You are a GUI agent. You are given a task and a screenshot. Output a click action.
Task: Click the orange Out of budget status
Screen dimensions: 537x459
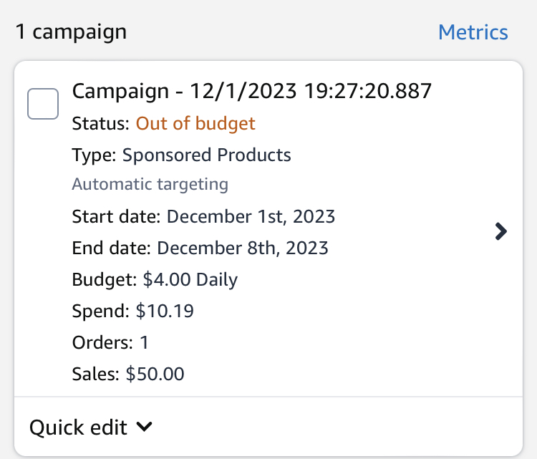pos(195,123)
